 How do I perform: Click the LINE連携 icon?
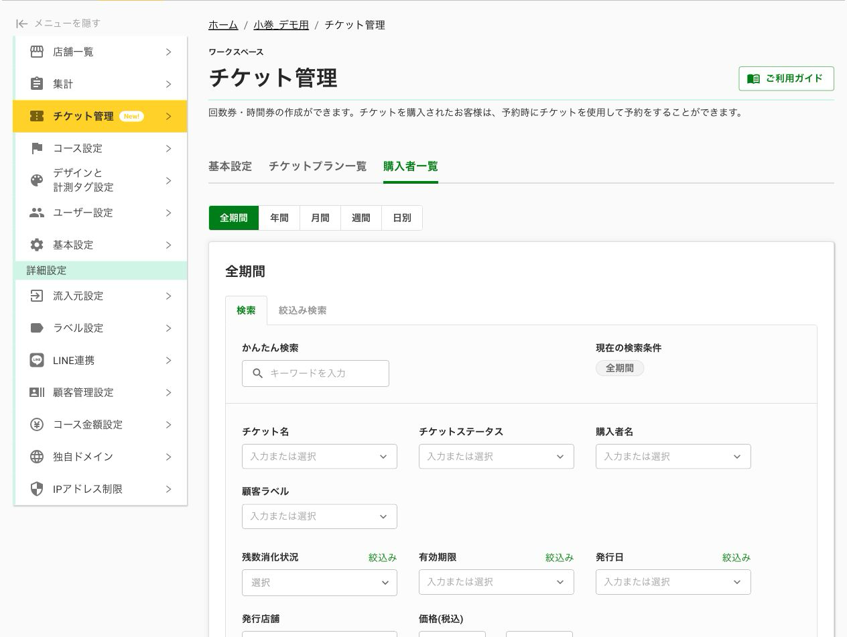(x=37, y=360)
